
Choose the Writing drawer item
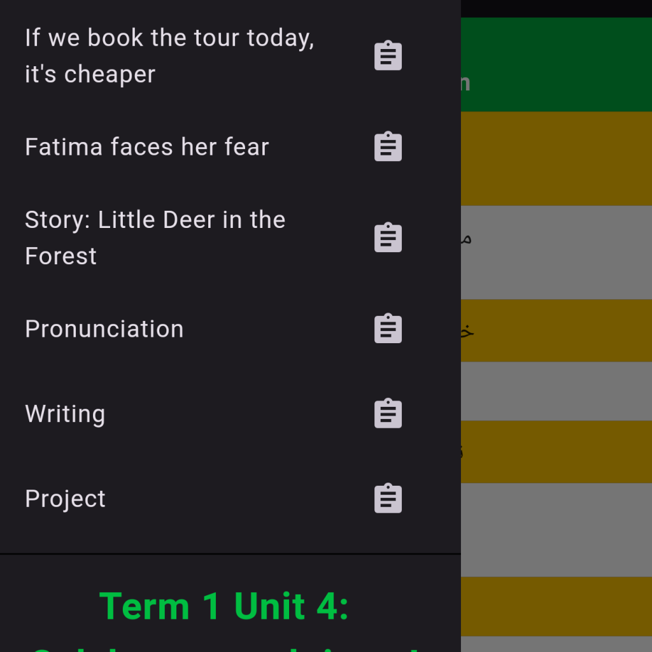(65, 414)
